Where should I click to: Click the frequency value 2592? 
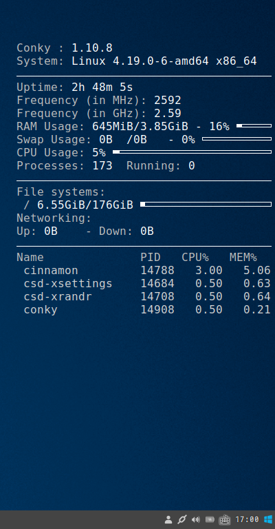coord(168,100)
